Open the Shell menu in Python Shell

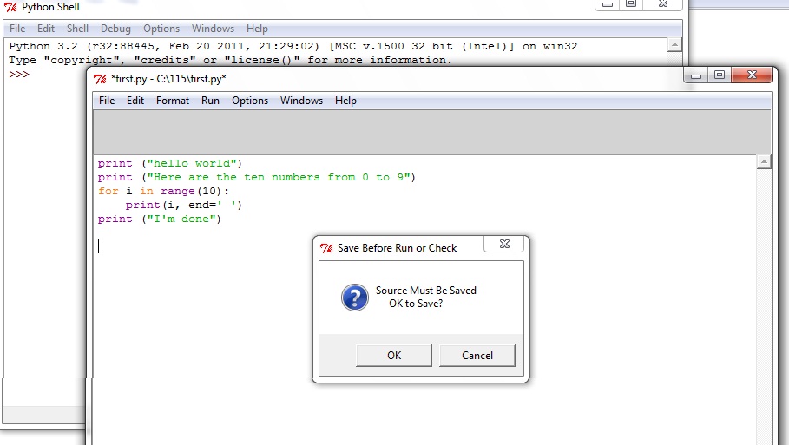(x=77, y=29)
